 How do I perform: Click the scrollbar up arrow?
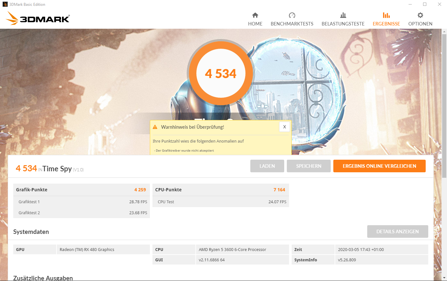[444, 31]
